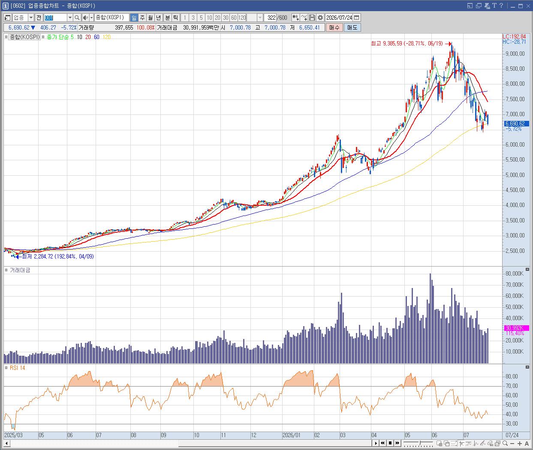The width and height of the screenshot is (533, 450).
Task: Click the calendar icon next to 2026/07/24
Action: click(357, 18)
